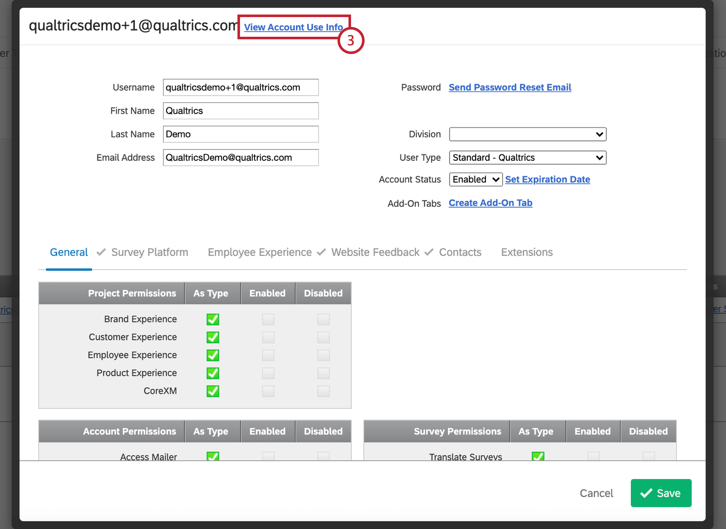Switch to the Employee Experience tab
Screen dimensions: 726x529
pos(259,252)
